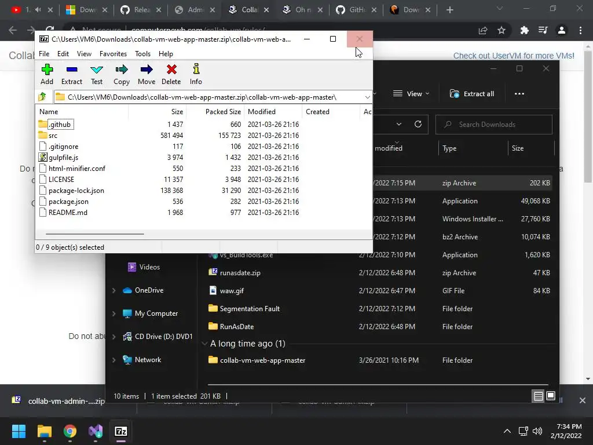Collapse the 'A long time ago' group

[x=204, y=344]
